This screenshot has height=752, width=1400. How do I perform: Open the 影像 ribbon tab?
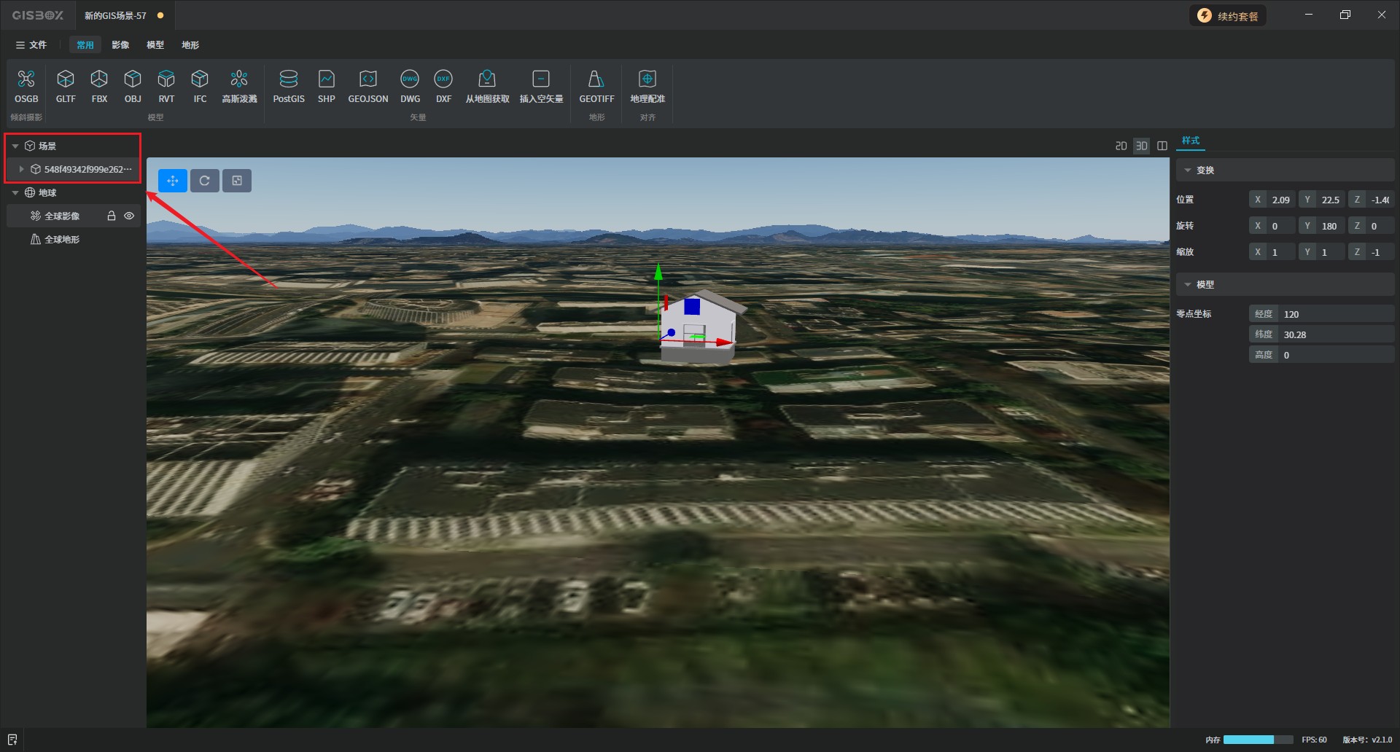point(120,45)
